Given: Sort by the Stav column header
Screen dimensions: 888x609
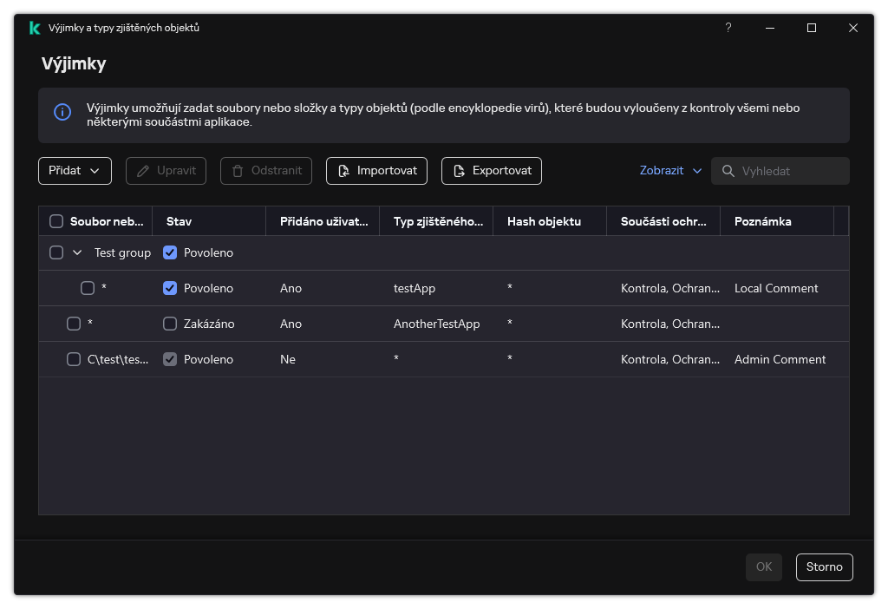Looking at the screenshot, I should click(x=179, y=221).
